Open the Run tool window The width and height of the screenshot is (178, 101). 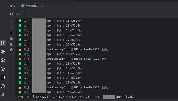[x=3, y=43]
